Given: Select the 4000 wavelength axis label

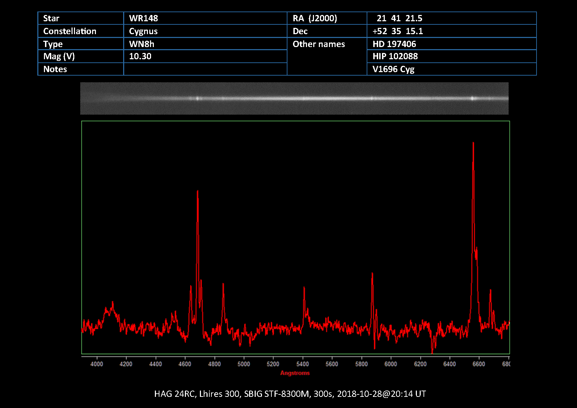Looking at the screenshot, I should pyautogui.click(x=97, y=364).
